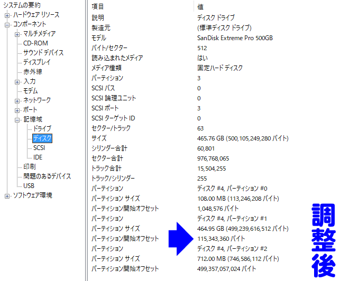
Task: Collapse the 記憶域 tree node
Action: 17,120
